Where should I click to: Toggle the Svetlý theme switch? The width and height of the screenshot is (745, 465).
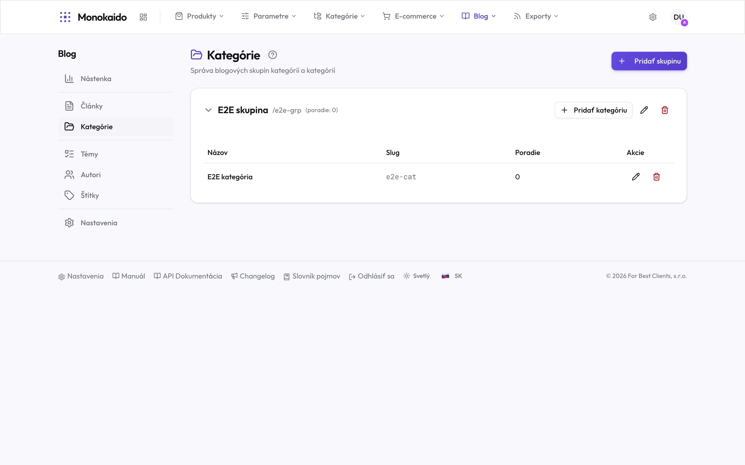[x=416, y=276]
